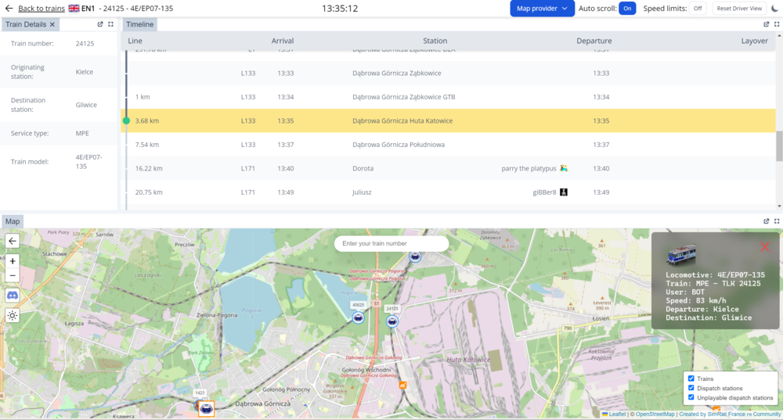Maximize the Timeline panel to fullscreen

pos(777,24)
